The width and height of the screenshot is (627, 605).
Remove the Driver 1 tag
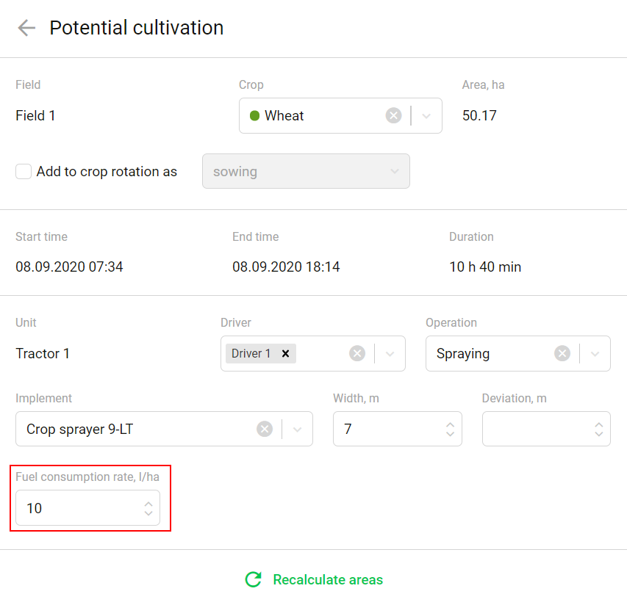click(285, 353)
